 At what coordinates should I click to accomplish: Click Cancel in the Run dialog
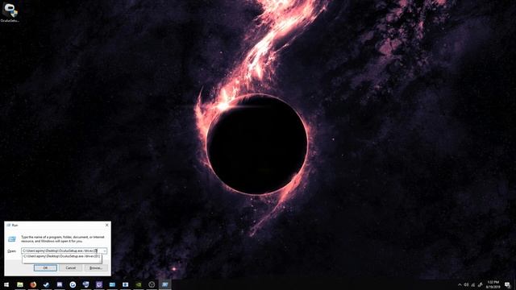70,268
